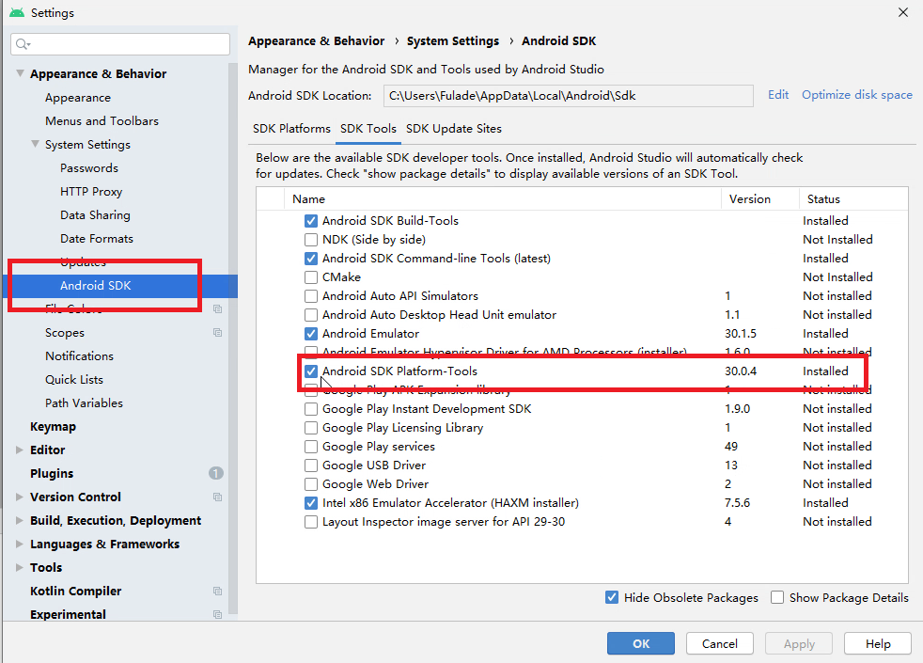Click the Edit link for SDK location
Image resolution: width=923 pixels, height=663 pixels.
coord(778,95)
